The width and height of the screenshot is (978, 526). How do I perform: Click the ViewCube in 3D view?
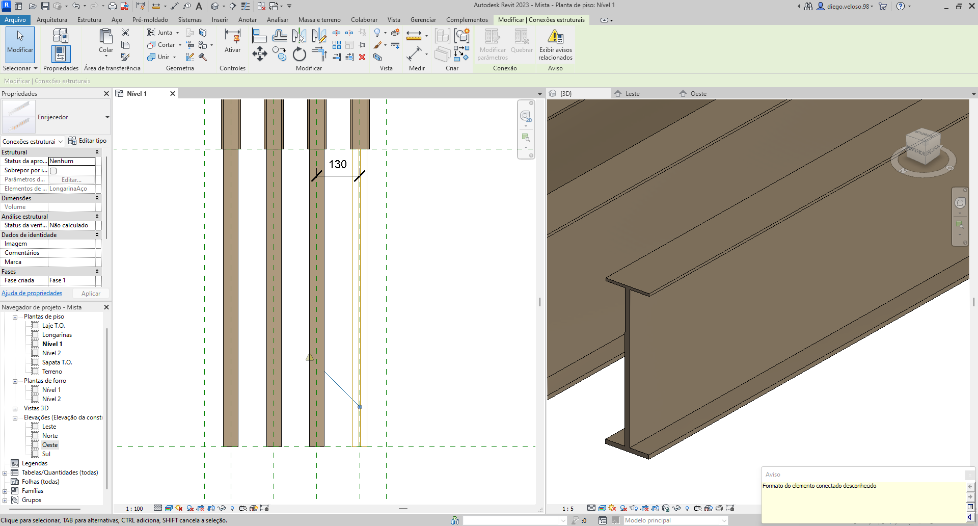(x=923, y=148)
